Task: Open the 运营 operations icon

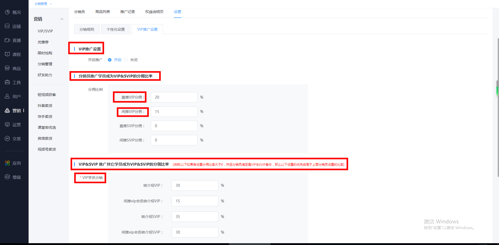Action: pyautogui.click(x=7, y=125)
